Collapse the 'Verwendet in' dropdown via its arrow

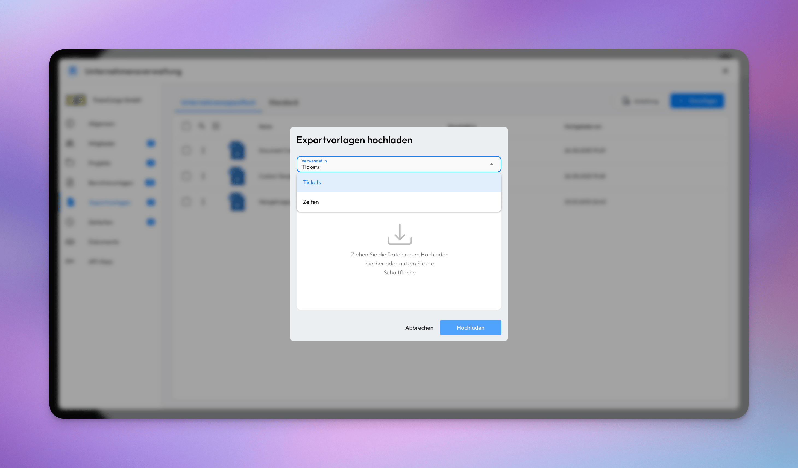tap(491, 164)
